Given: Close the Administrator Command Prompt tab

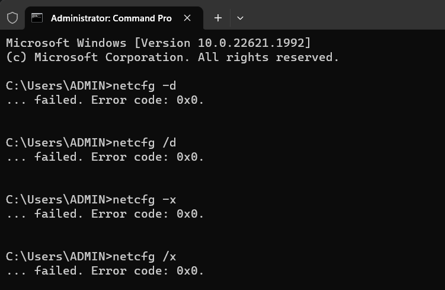Looking at the screenshot, I should (187, 18).
